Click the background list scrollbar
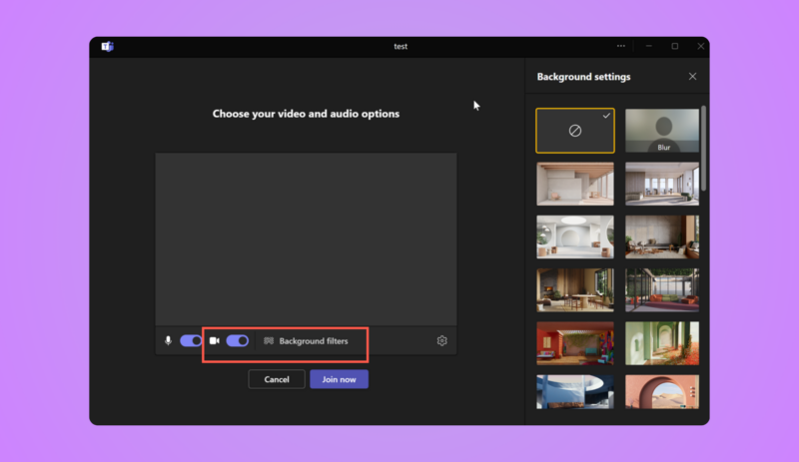 point(704,148)
